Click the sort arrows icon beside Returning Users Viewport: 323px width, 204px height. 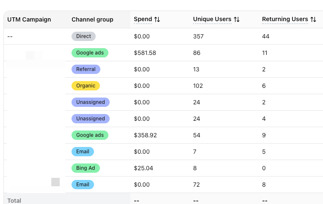(x=313, y=19)
